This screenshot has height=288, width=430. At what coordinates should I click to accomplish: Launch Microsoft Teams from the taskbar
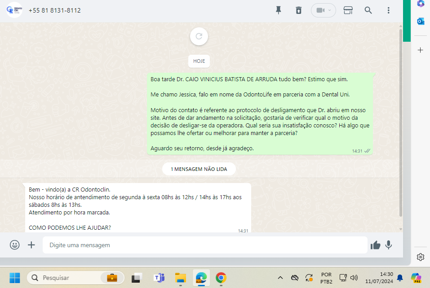[159, 278]
